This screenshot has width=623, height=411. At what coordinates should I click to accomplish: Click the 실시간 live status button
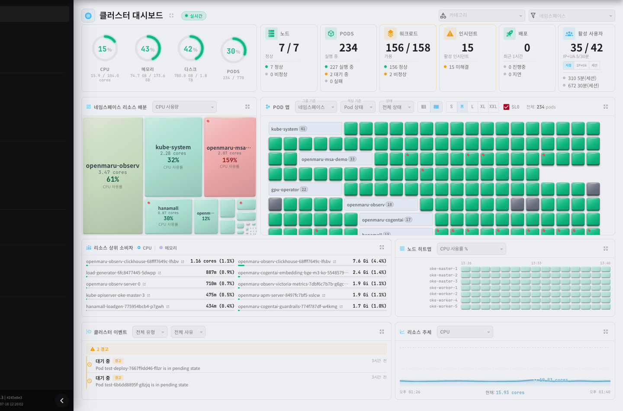tap(193, 16)
